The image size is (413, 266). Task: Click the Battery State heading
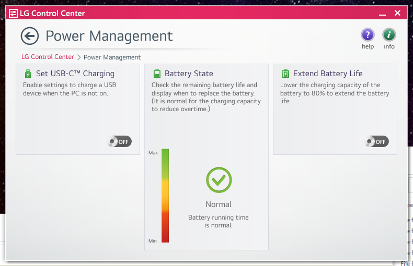[x=189, y=74]
